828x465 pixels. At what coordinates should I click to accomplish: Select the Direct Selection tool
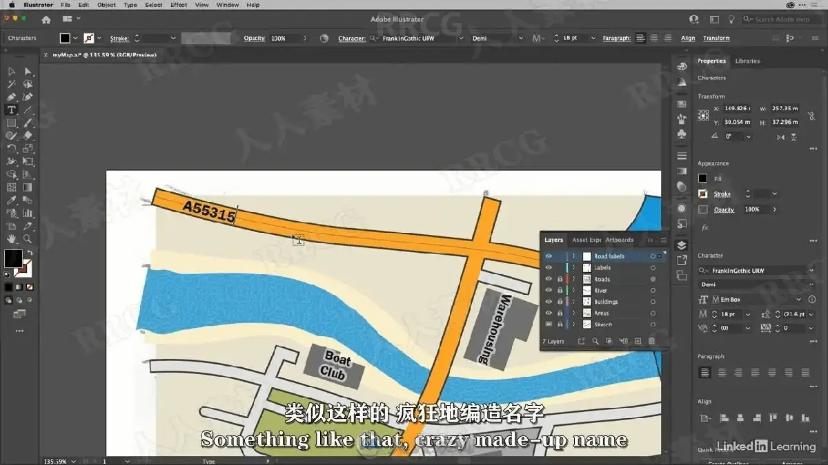(x=28, y=72)
